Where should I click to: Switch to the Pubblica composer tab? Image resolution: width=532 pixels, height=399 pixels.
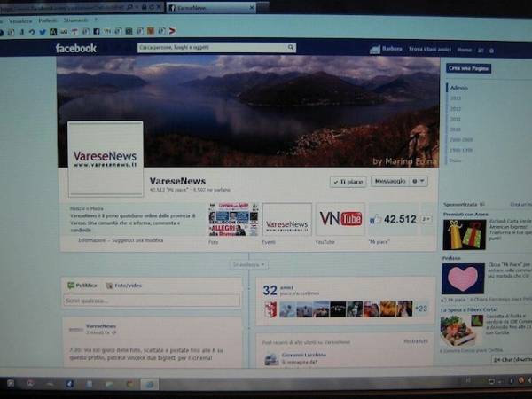point(82,286)
